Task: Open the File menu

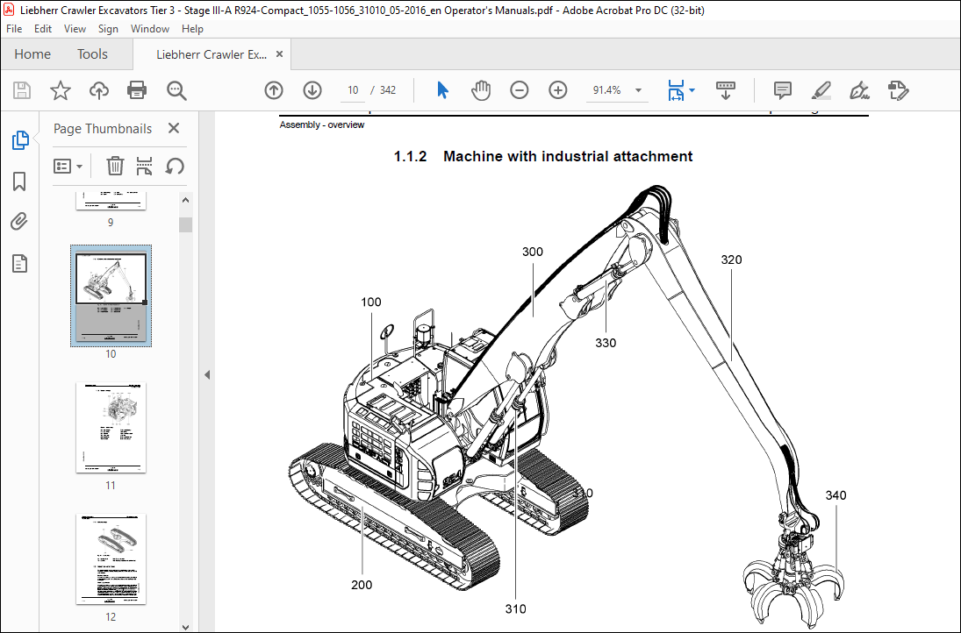Action: click(14, 29)
